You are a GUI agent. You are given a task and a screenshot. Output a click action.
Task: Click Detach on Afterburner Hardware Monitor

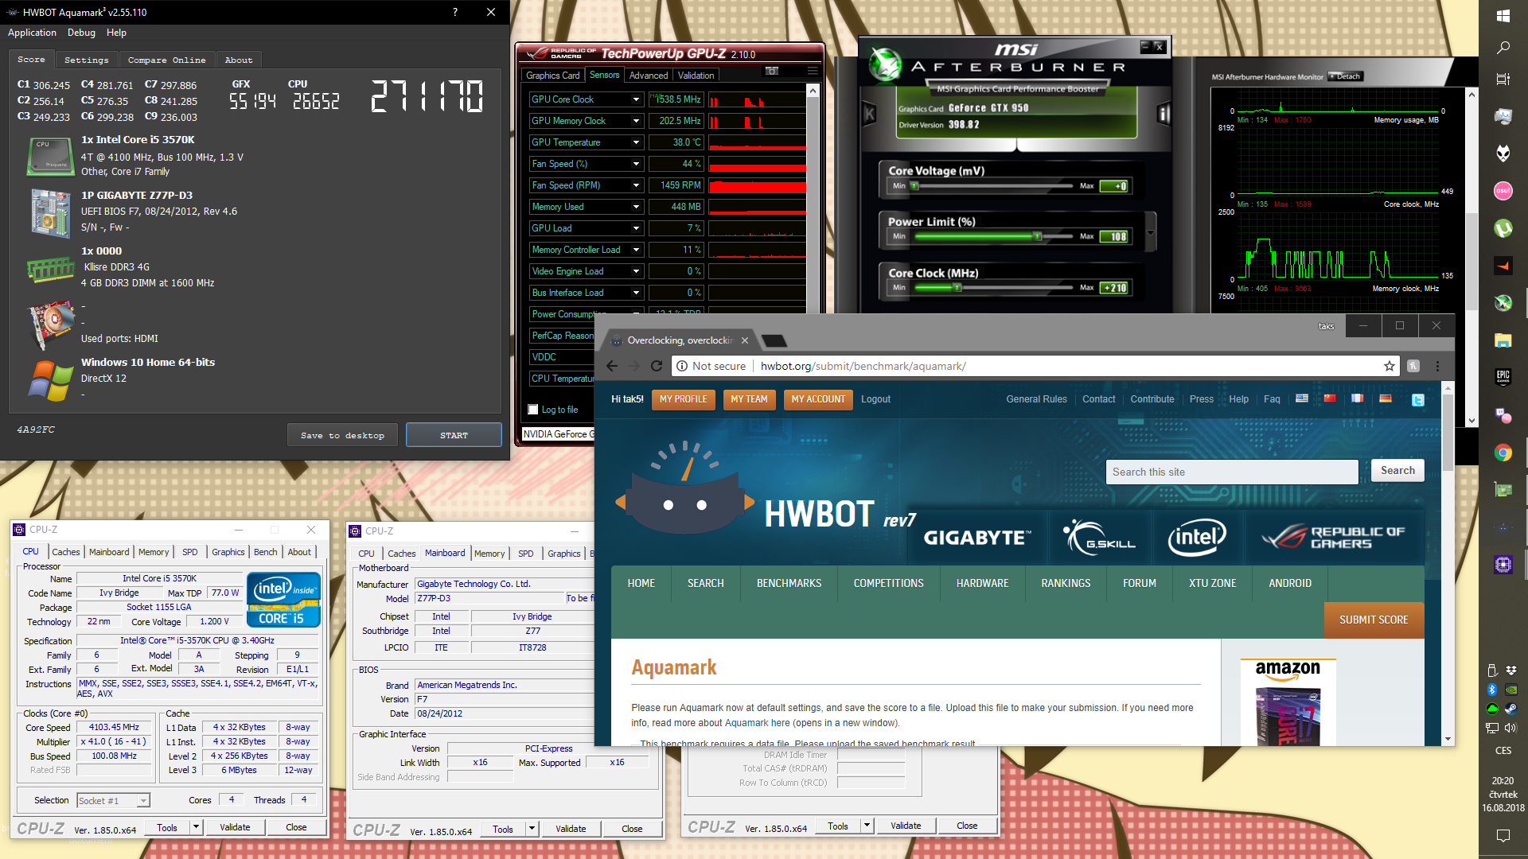pyautogui.click(x=1346, y=76)
